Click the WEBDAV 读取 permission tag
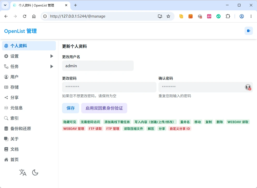Viewport: 257px width, 188px height. [238, 122]
